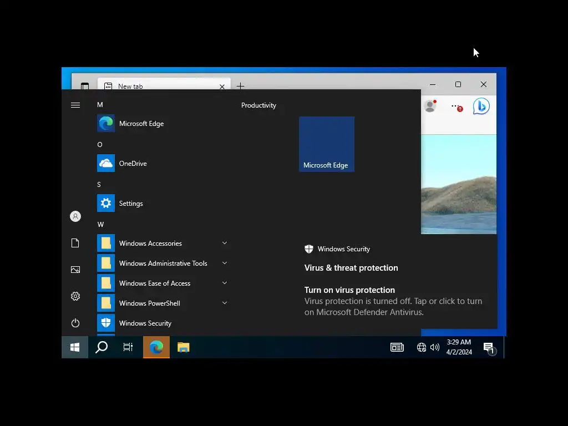Open the Windows PowerShell folder
The image size is (568, 426).
pyautogui.click(x=163, y=303)
